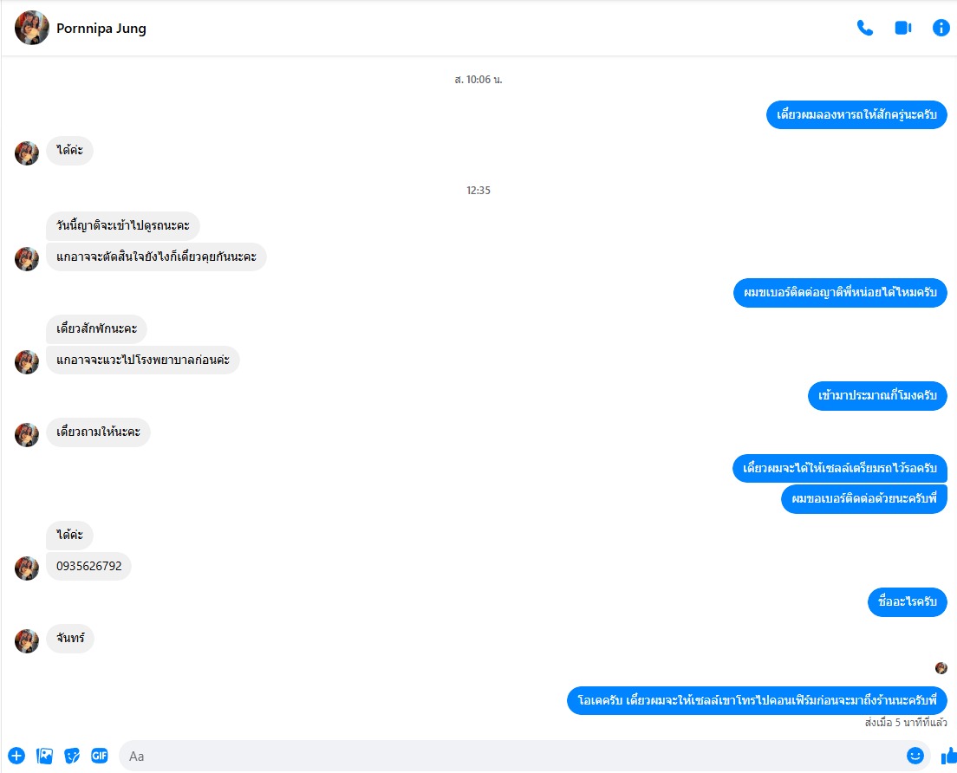Image resolution: width=957 pixels, height=773 pixels.
Task: Click the sent message ชื่ออะไรครับ
Action: [907, 602]
